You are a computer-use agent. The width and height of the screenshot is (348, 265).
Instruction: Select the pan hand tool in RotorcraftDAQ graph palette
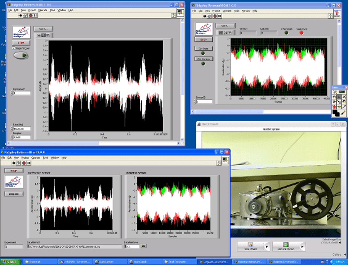48,35
